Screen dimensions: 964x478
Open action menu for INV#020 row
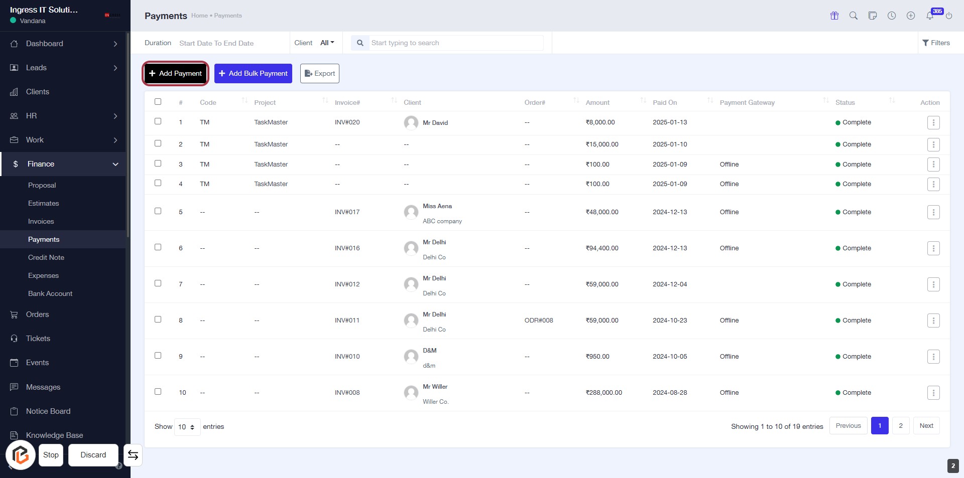[933, 122]
